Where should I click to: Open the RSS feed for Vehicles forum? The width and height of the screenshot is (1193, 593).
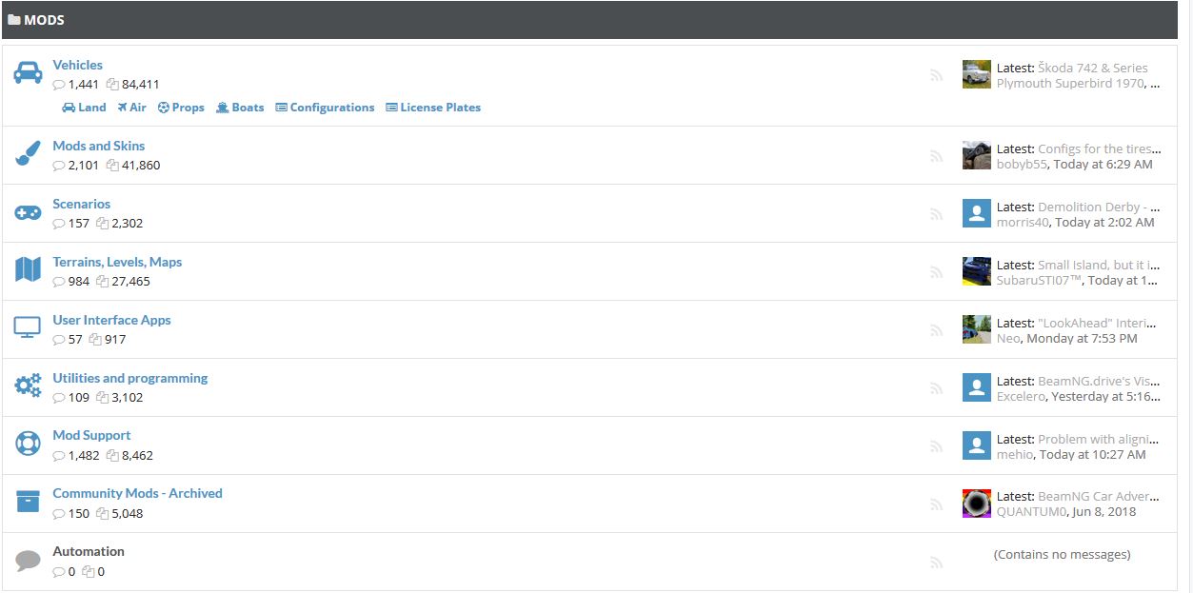coord(937,75)
